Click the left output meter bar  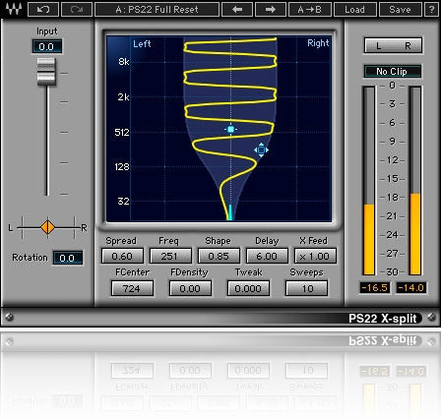tap(369, 181)
